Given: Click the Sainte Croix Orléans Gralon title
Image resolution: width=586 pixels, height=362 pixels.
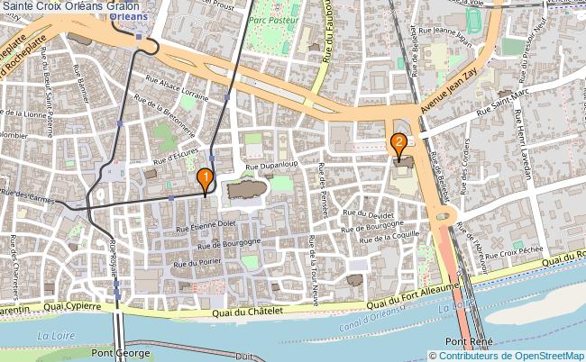Looking at the screenshot, I should (71, 6).
